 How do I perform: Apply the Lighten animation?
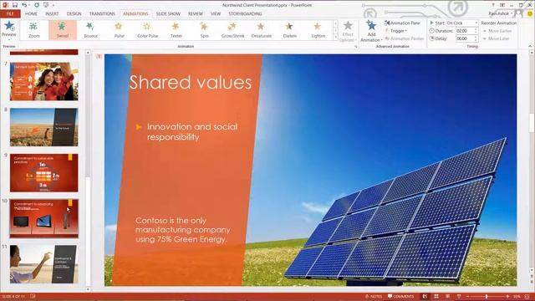click(318, 30)
